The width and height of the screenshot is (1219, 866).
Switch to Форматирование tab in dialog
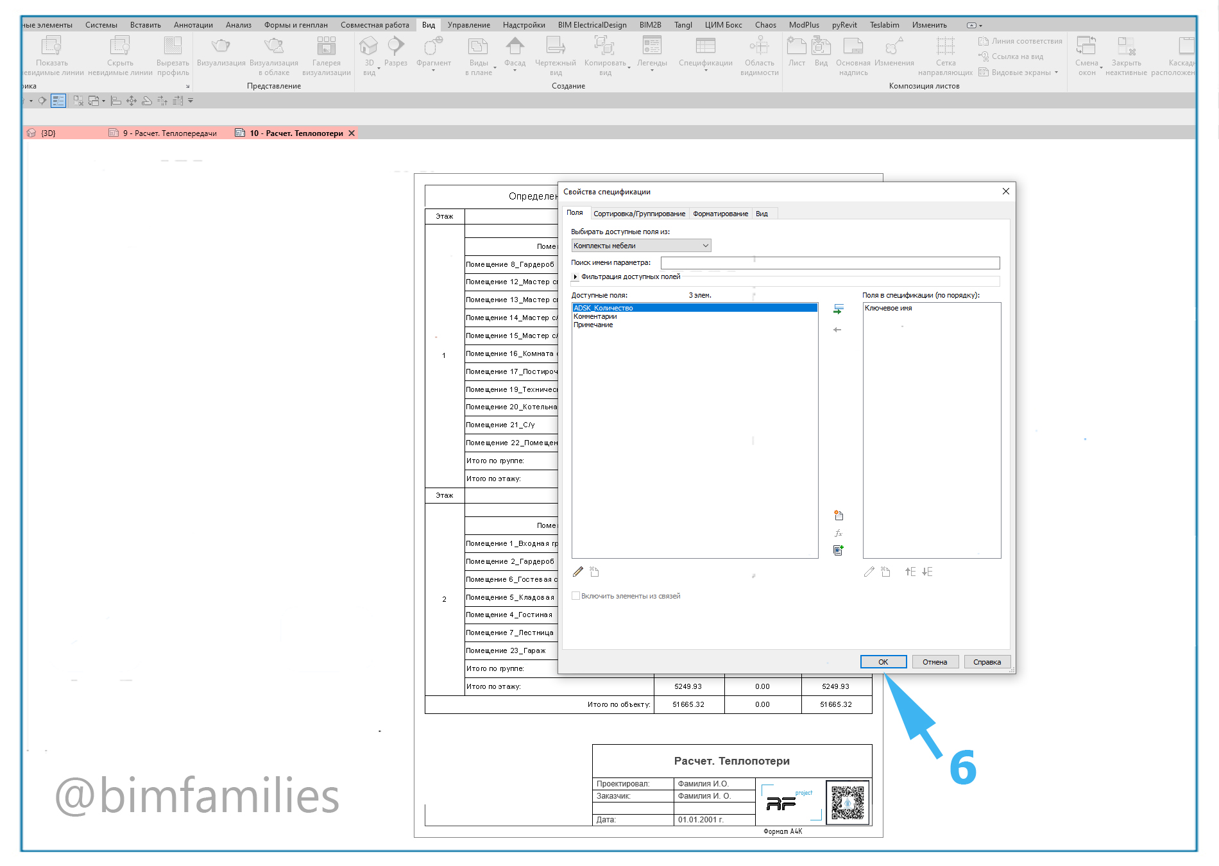[x=720, y=214]
